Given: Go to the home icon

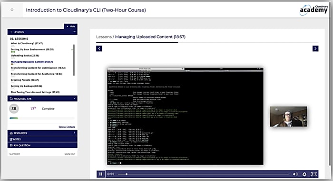Looking at the screenshot, I should point(12,10).
